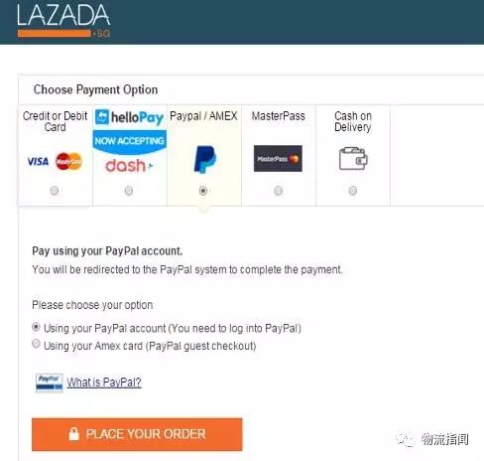
Task: Click the MasterCard logo
Action: 68,161
